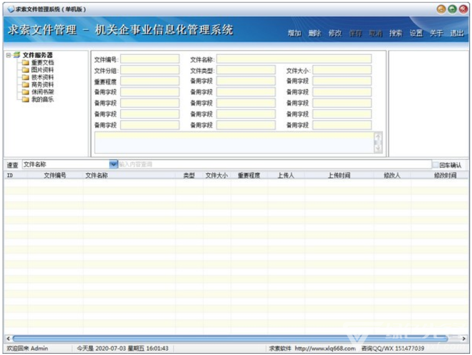Click the 文件分组 input field
Image resolution: width=472 pixels, height=355 pixels.
[x=150, y=70]
